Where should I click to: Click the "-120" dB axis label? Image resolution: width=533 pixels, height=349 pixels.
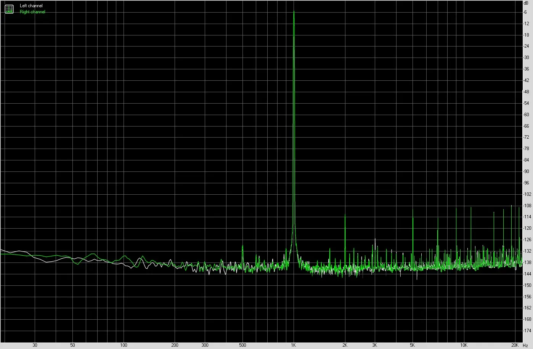coord(527,228)
